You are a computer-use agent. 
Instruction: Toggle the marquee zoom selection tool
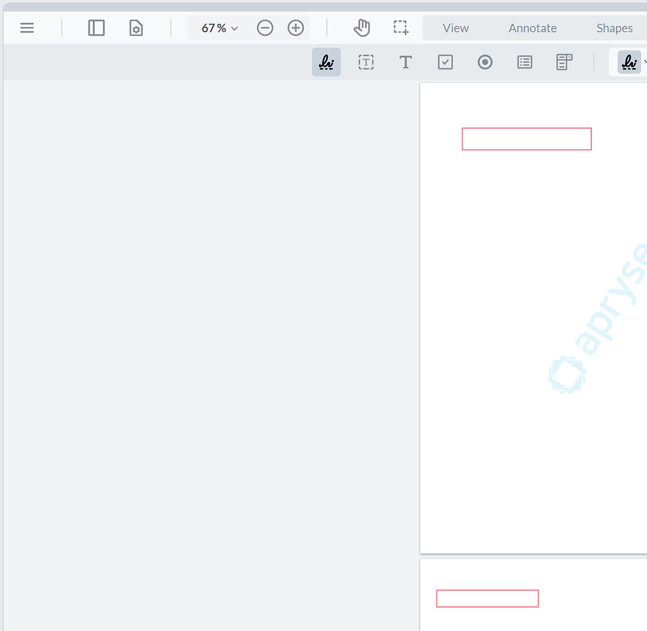399,28
